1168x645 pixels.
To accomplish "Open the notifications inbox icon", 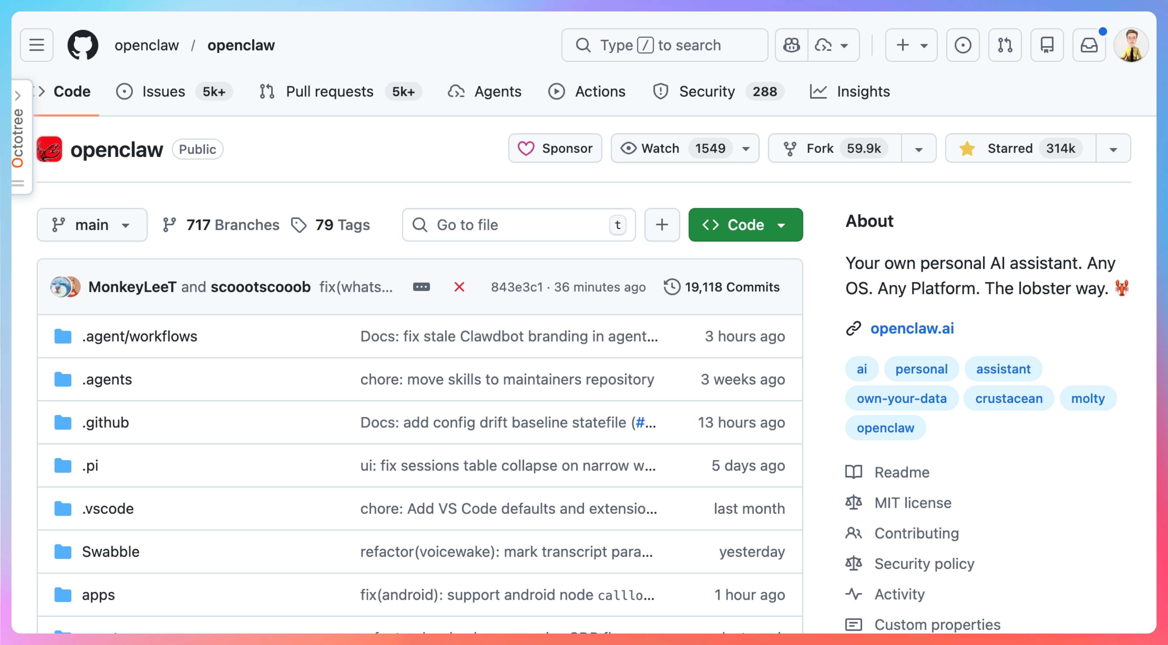I will click(1089, 45).
